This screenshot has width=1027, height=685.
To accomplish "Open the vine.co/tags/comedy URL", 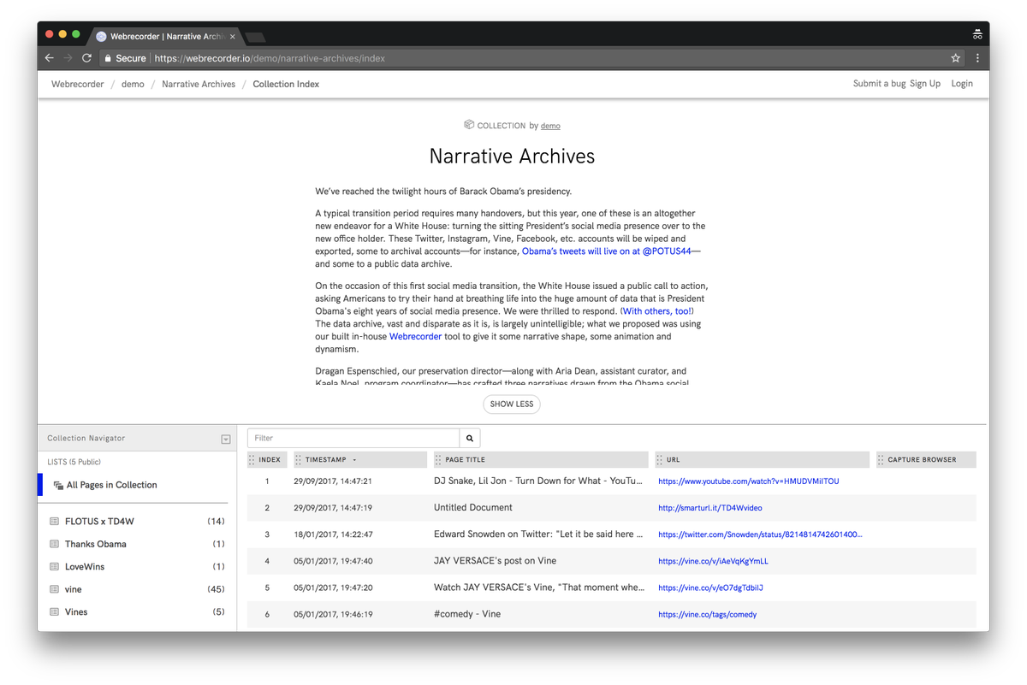I will (x=707, y=615).
